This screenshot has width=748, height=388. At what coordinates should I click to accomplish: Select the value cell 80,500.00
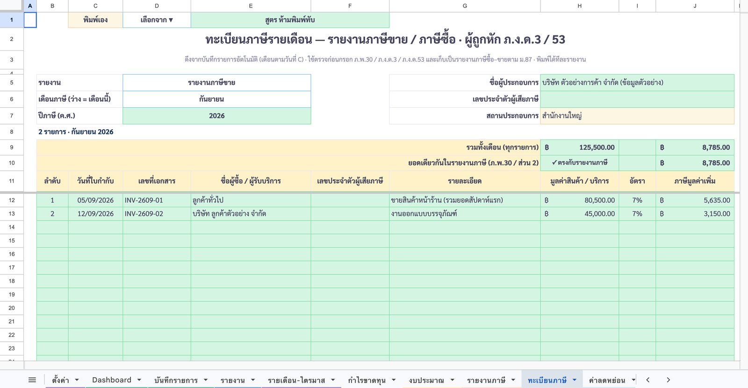pos(580,200)
